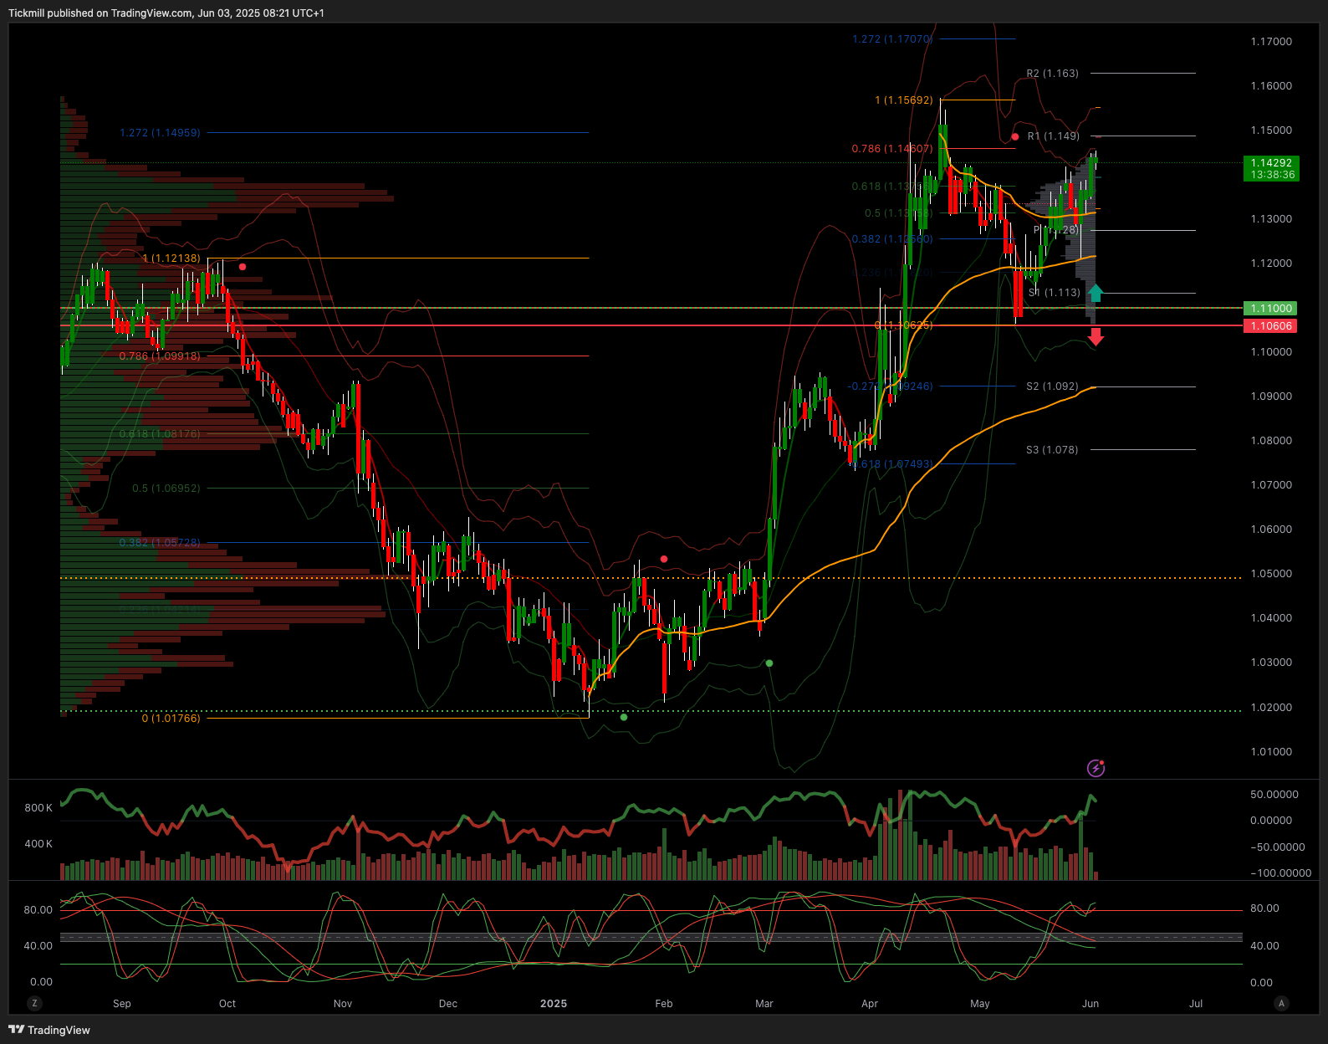Click the TradingView logo at bottom left
This screenshot has height=1044, width=1328.
pyautogui.click(x=49, y=1030)
